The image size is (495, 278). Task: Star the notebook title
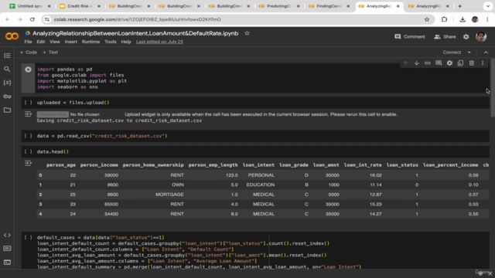tap(247, 33)
